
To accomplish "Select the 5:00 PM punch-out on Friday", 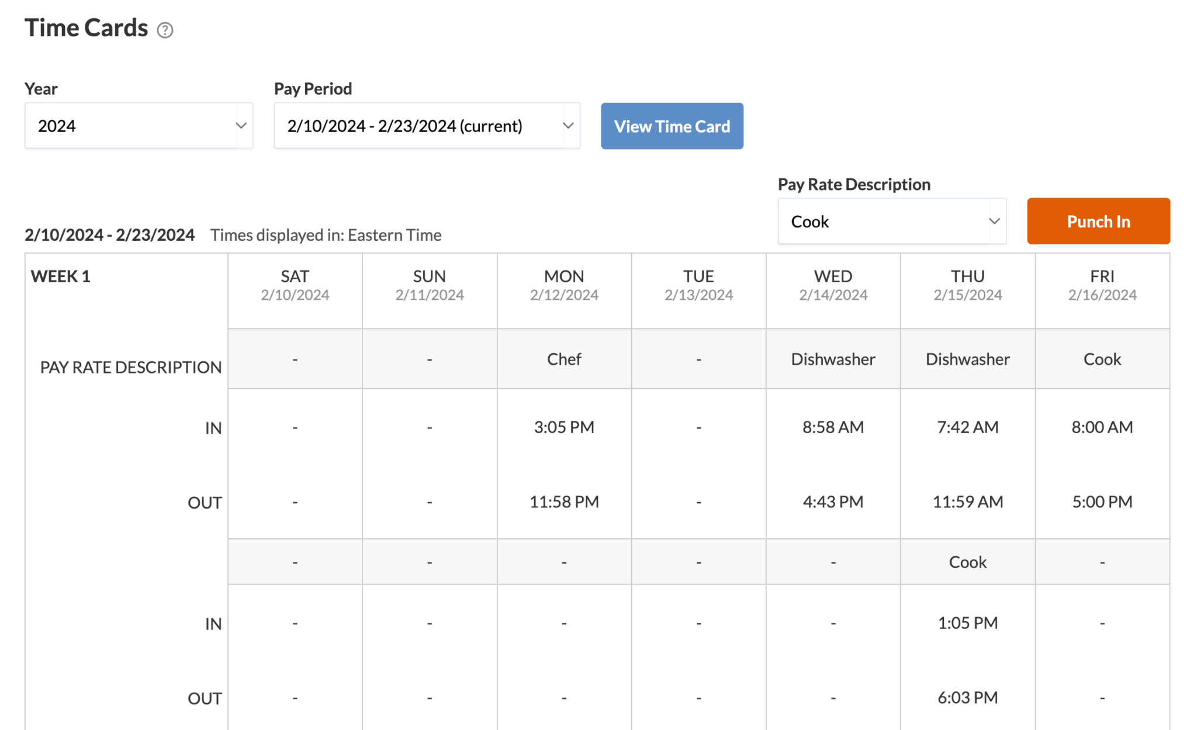I will click(1102, 501).
